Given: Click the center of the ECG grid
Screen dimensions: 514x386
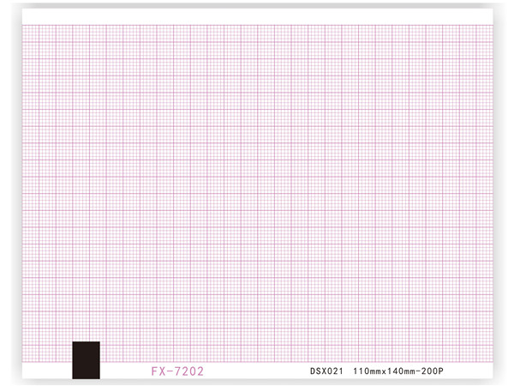Looking at the screenshot, I should (257, 193).
